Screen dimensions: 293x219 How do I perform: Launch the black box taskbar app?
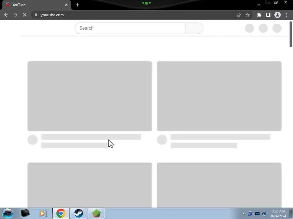point(25,213)
